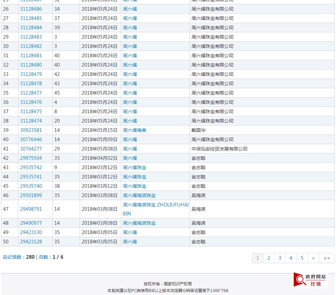Go to page 2 of results
Image resolution: width=336 pixels, height=295 pixels.
click(269, 258)
